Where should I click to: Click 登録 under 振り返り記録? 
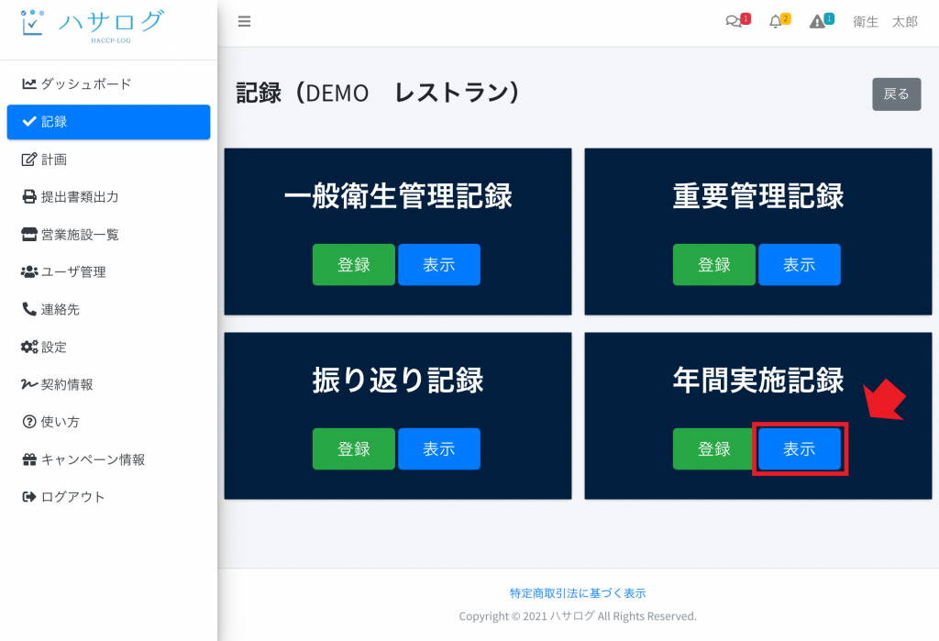[x=353, y=448]
